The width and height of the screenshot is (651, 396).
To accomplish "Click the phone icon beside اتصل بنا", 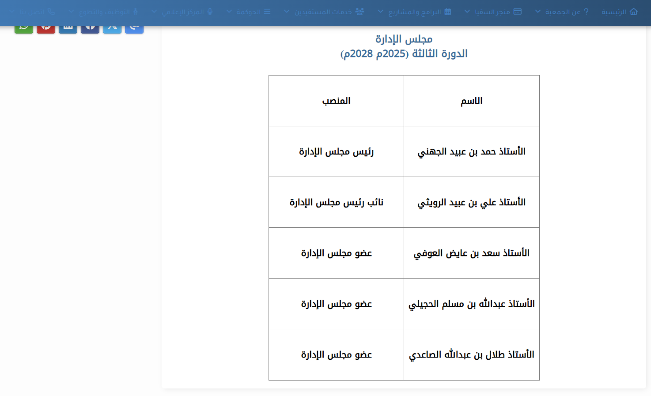I will 51,12.
